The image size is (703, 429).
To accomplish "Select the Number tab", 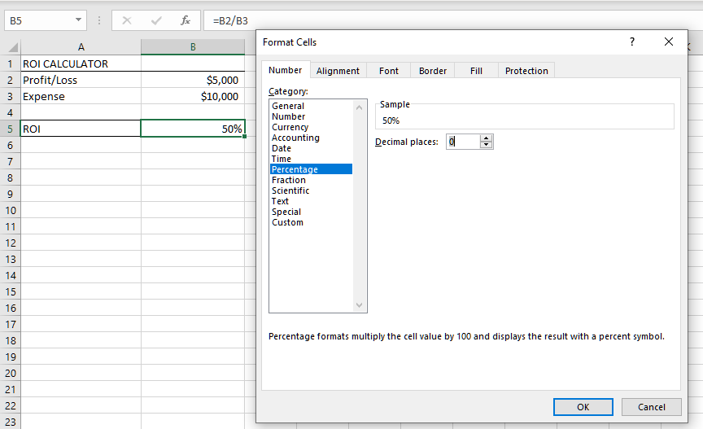I will click(x=285, y=70).
